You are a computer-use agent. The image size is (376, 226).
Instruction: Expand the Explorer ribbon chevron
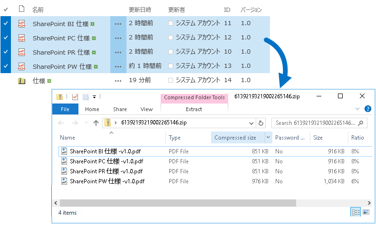[x=357, y=109]
